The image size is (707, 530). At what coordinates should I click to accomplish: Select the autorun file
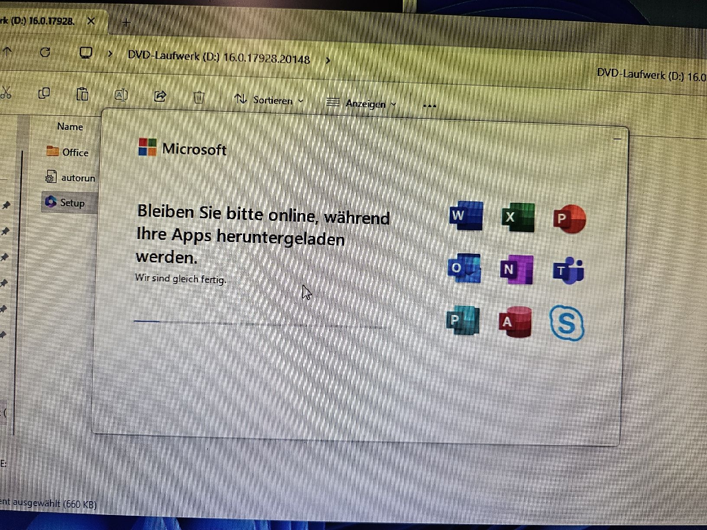point(70,177)
